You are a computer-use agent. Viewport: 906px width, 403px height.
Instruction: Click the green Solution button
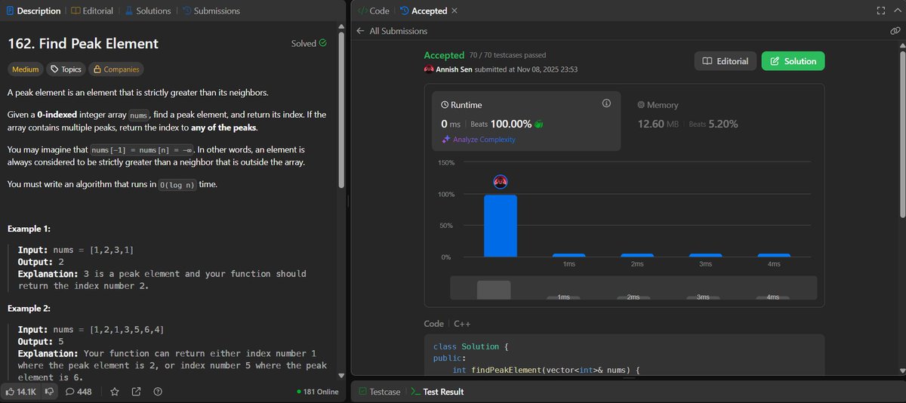tap(793, 61)
